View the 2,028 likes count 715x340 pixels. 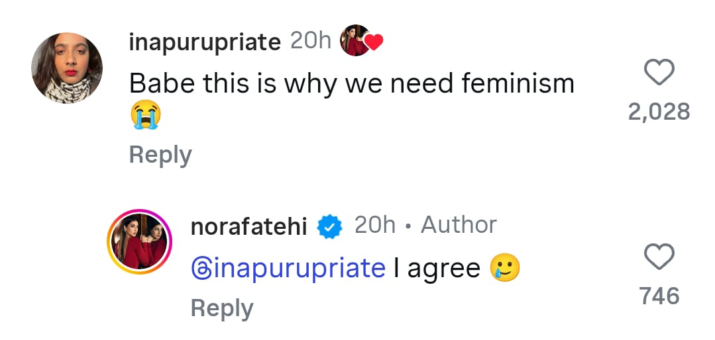click(x=659, y=112)
